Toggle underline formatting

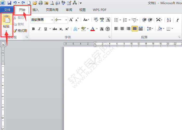pyautogui.click(x=45, y=29)
